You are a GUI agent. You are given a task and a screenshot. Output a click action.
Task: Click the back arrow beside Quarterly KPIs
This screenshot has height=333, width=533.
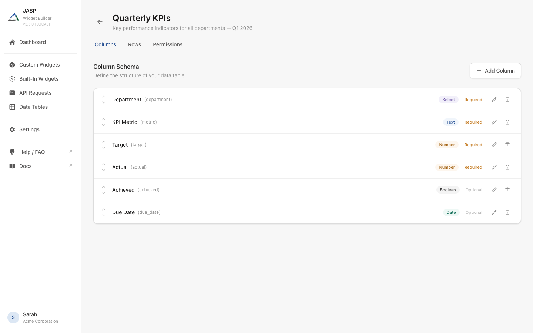tap(100, 22)
